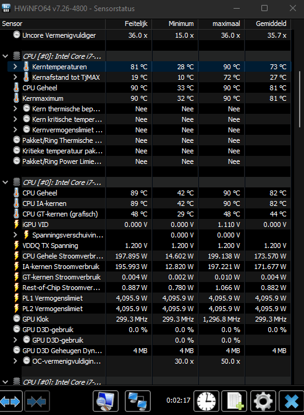Click lightning icon beside PL2 Vermogenslimiet

[x=17, y=309]
